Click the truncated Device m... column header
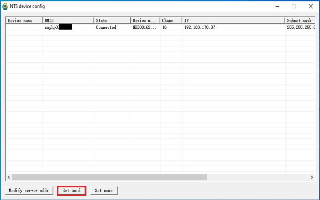The height and width of the screenshot is (200, 320). pyautogui.click(x=145, y=20)
